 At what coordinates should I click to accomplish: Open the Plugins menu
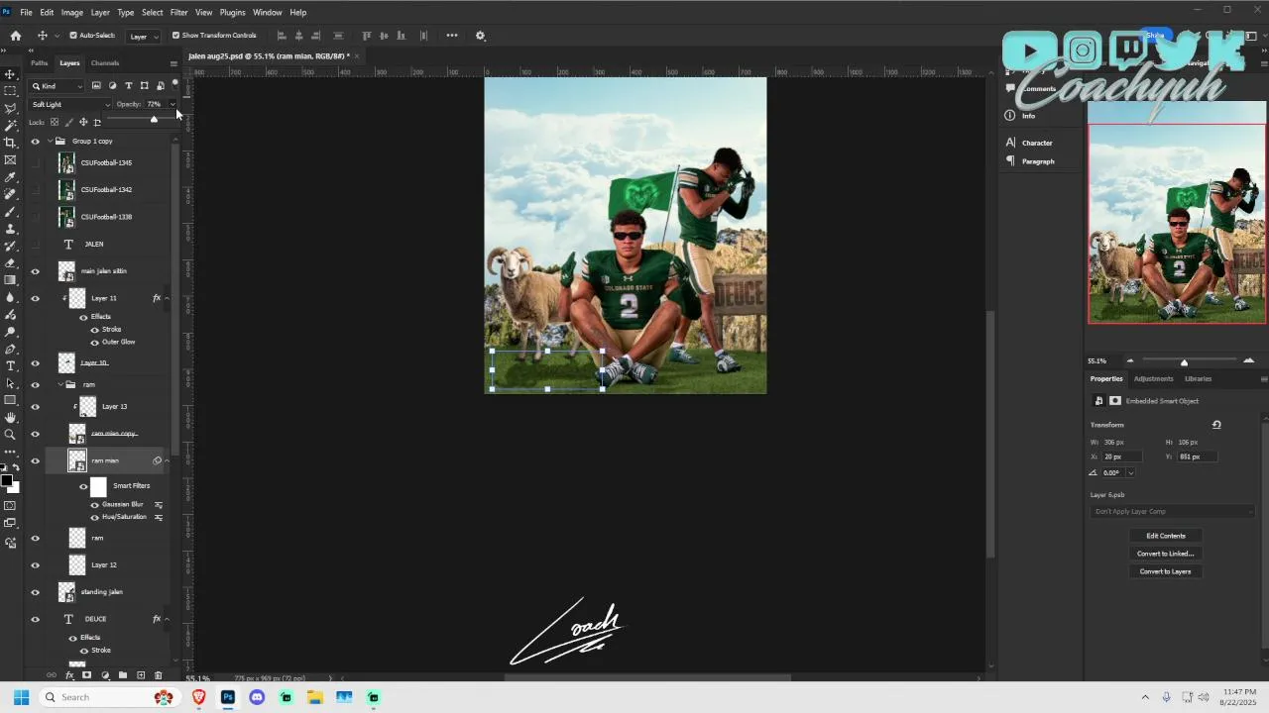(x=232, y=12)
